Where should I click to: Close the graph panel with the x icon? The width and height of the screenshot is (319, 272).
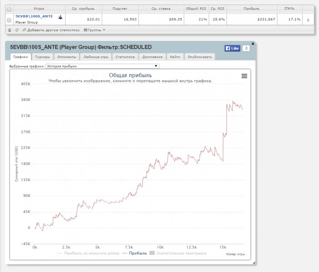click(x=253, y=44)
